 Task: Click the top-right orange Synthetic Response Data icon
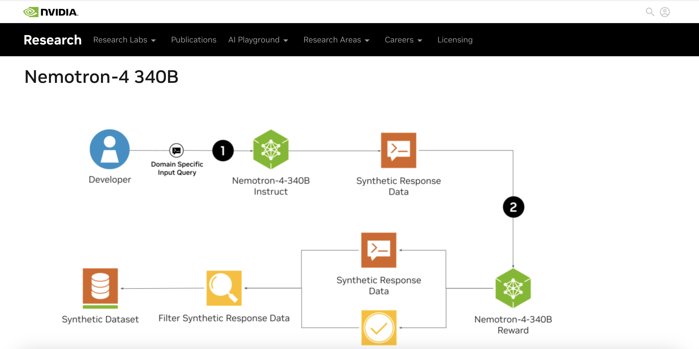tap(398, 150)
